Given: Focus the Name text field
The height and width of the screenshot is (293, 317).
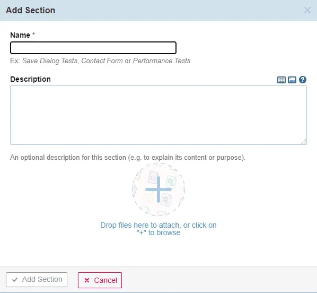Looking at the screenshot, I should (x=93, y=48).
